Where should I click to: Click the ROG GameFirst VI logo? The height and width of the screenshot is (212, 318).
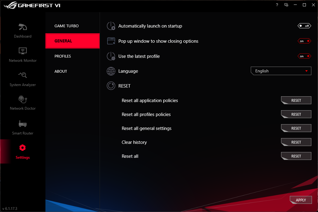32,5
